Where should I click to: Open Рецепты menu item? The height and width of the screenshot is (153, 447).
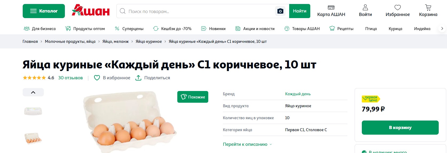[x=342, y=29]
